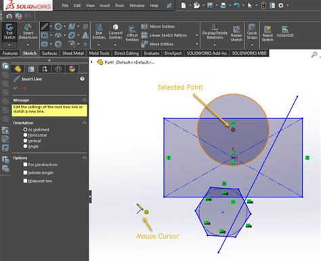This screenshot has width=321, height=261.
Task: Enable the For construction checkbox
Action: point(25,164)
